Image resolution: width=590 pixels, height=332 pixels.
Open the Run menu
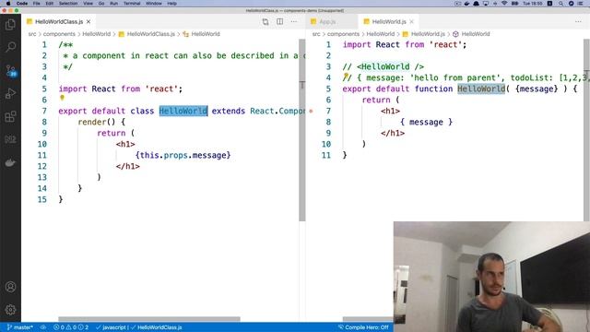click(113, 4)
